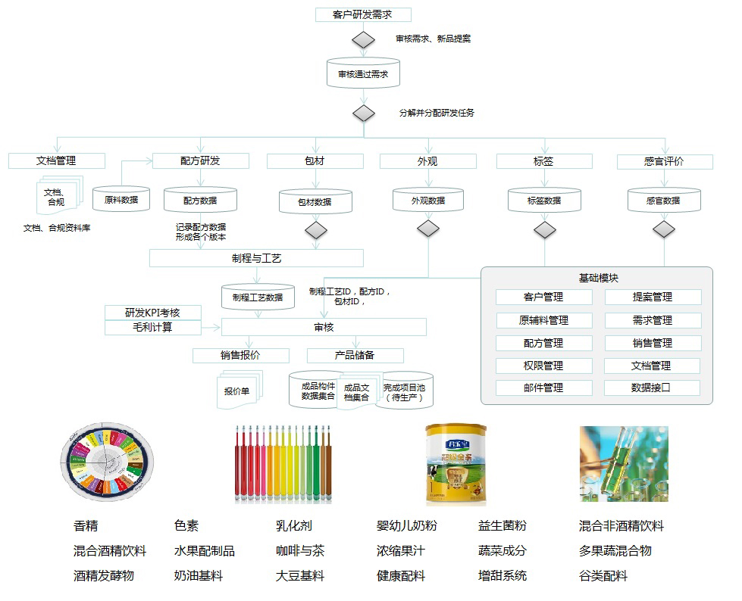The image size is (742, 601).
Task: Click the 混合酒精饮料 label
Action: point(110,551)
